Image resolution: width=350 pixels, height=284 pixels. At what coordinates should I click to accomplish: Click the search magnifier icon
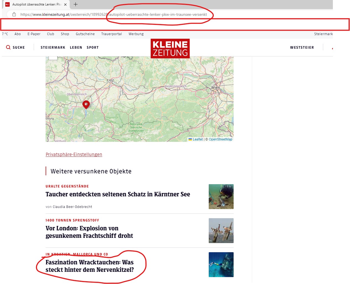(x=8, y=47)
